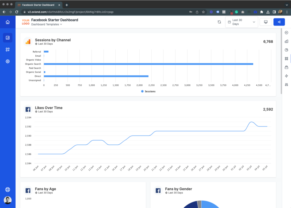Click the Likes Over Time widget title
This screenshot has width=291, height=208.
coord(49,108)
